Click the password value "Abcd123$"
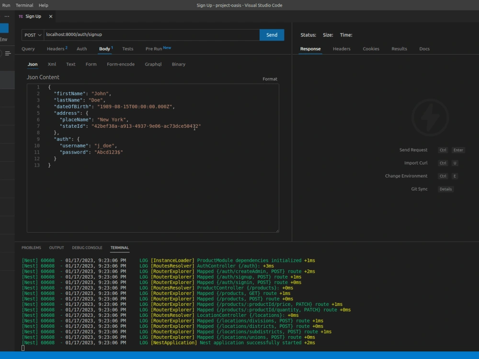The image size is (479, 359). pos(108,152)
